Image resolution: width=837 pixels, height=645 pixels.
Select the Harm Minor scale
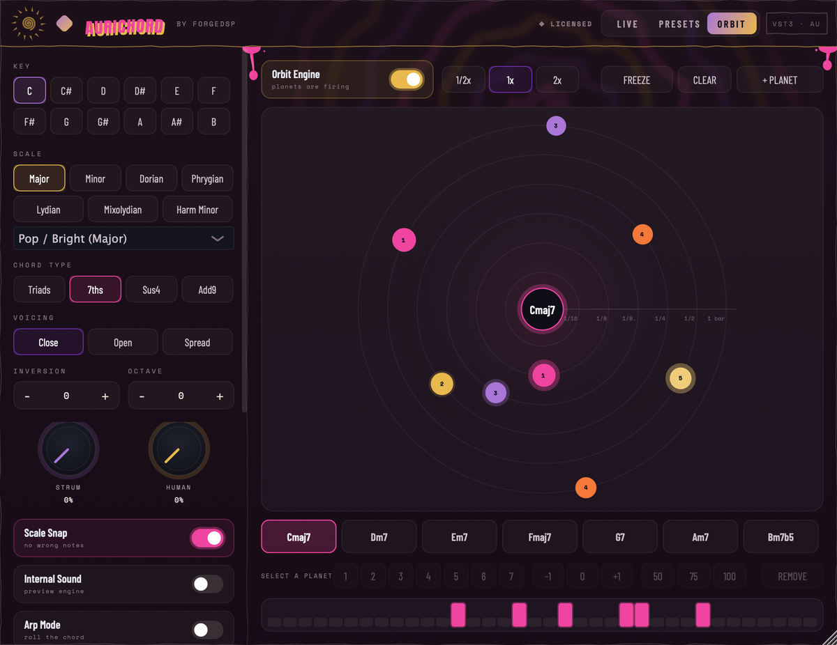pyautogui.click(x=197, y=209)
